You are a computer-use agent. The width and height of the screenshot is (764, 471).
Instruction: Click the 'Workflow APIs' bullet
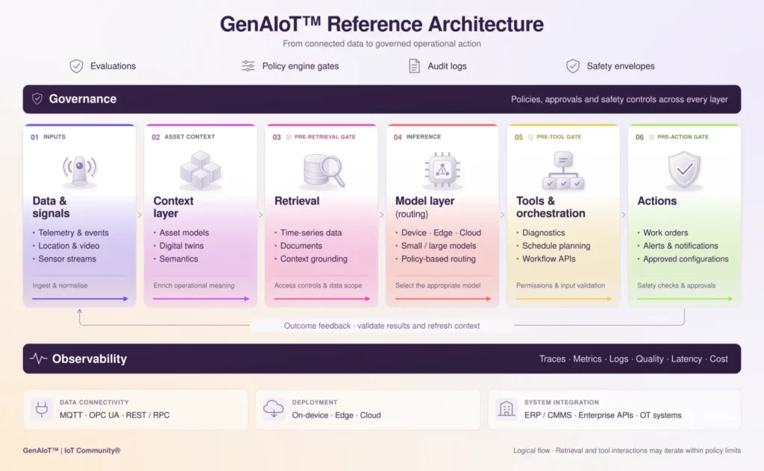(548, 259)
